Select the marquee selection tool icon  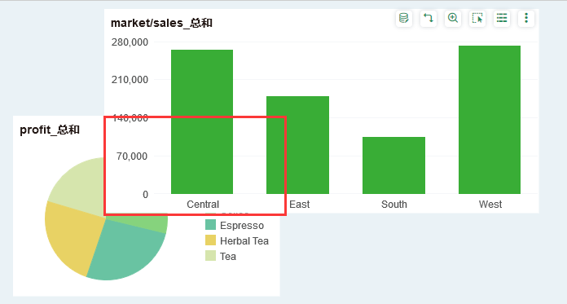coord(477,18)
